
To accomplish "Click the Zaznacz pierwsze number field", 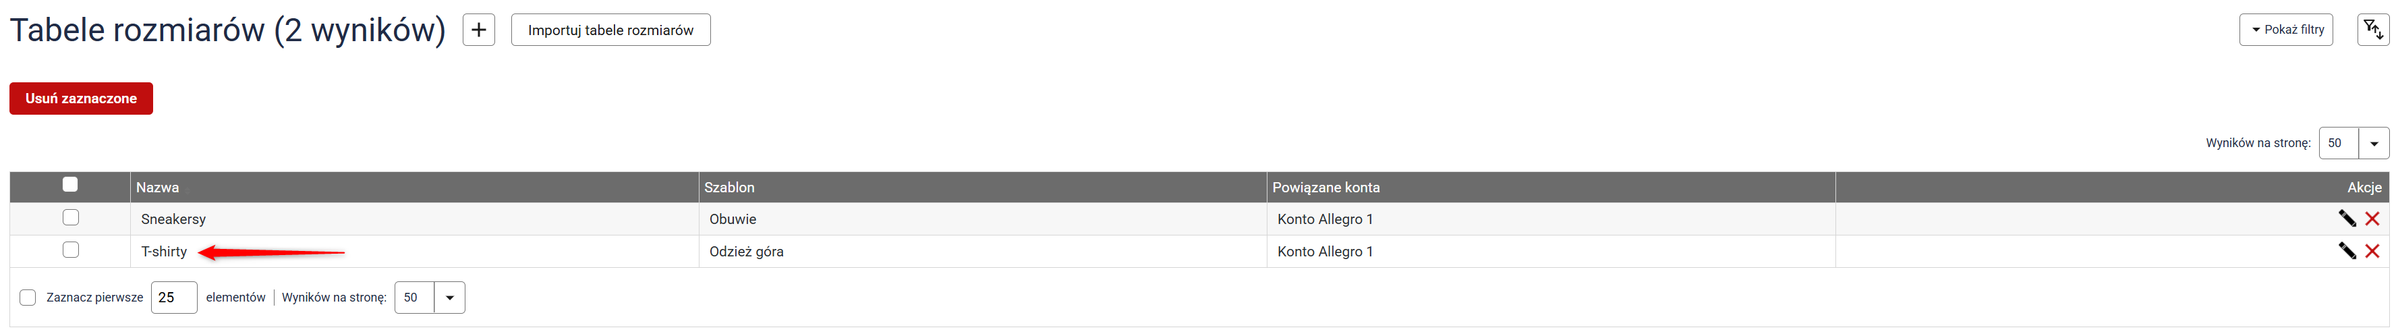I will click(173, 298).
